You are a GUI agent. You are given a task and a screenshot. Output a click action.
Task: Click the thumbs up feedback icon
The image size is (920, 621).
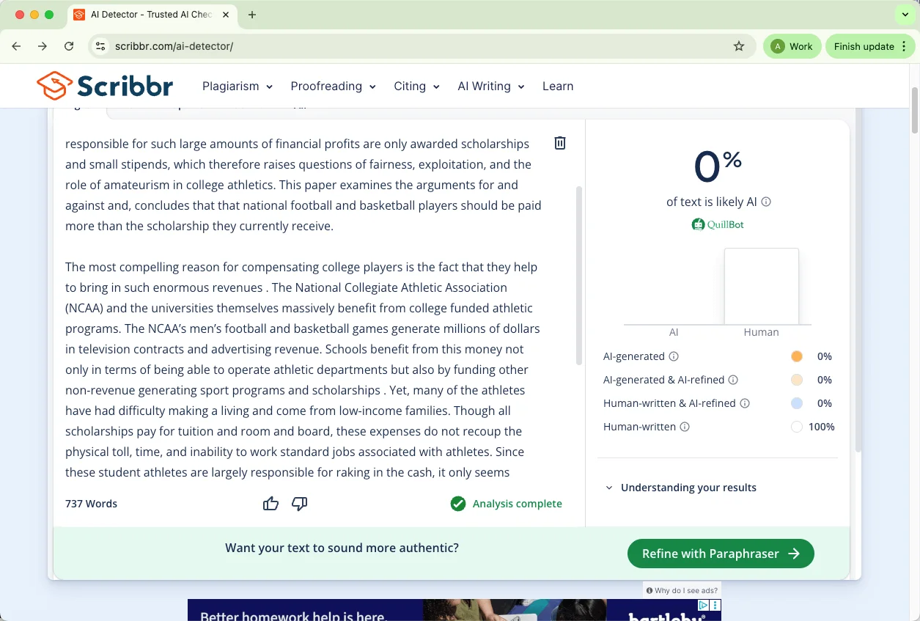271,504
